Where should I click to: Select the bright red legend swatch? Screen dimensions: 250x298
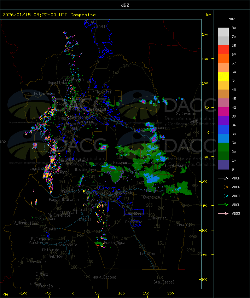point(223,50)
